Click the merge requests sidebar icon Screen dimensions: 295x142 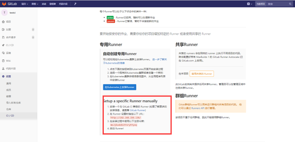(3, 37)
